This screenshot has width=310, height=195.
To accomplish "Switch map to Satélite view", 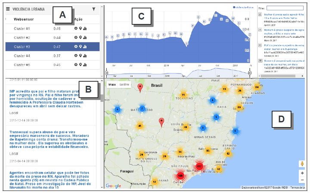I will [124, 85].
